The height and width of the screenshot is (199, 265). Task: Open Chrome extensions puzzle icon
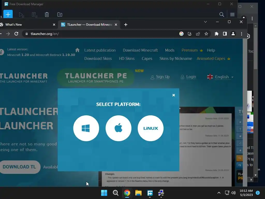coord(217,34)
